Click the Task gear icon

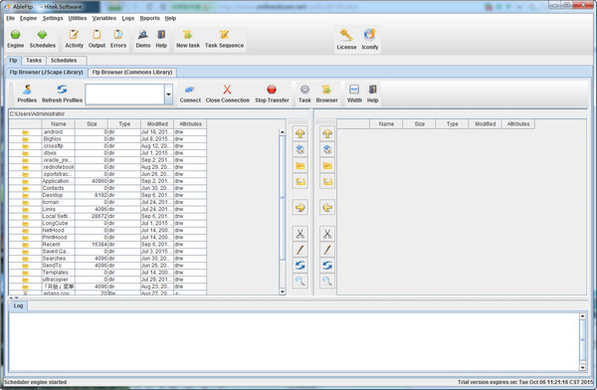tap(304, 94)
